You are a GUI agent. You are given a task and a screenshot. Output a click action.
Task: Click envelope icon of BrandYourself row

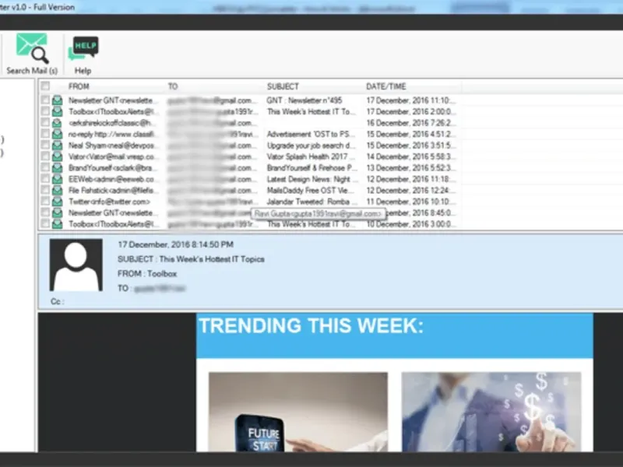[57, 167]
